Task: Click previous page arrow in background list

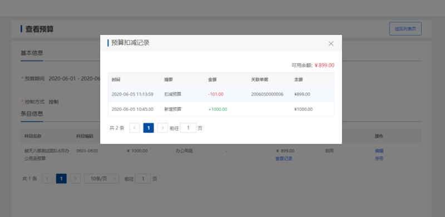Action: (x=47, y=179)
